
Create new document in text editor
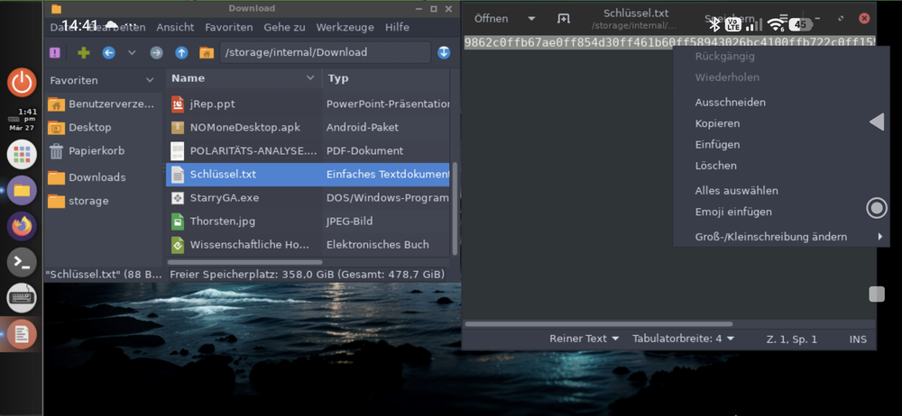(x=563, y=19)
